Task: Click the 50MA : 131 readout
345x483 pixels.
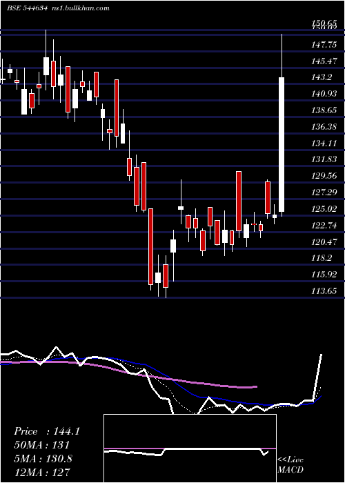Action: click(x=42, y=445)
